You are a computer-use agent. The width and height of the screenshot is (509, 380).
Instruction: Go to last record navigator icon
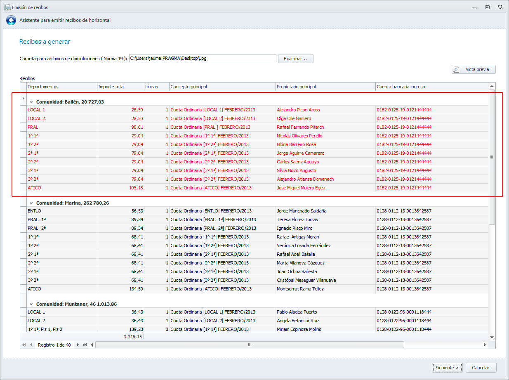(85, 345)
